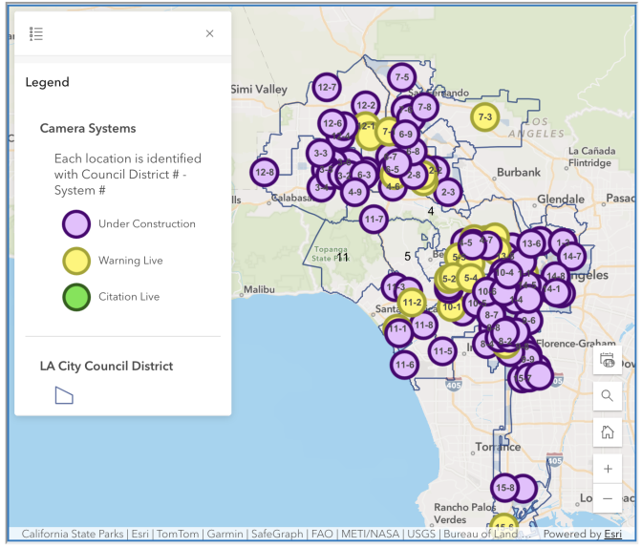
Task: Click the Malibu map label
Action: pyautogui.click(x=259, y=289)
